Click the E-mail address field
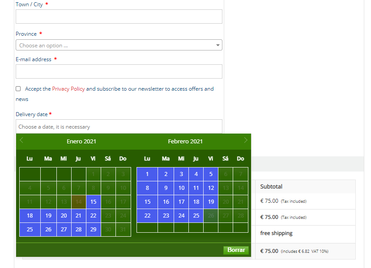 point(119,71)
